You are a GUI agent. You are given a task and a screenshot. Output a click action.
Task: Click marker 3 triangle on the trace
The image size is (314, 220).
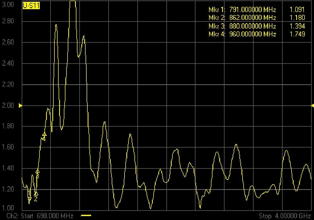(x=37, y=171)
